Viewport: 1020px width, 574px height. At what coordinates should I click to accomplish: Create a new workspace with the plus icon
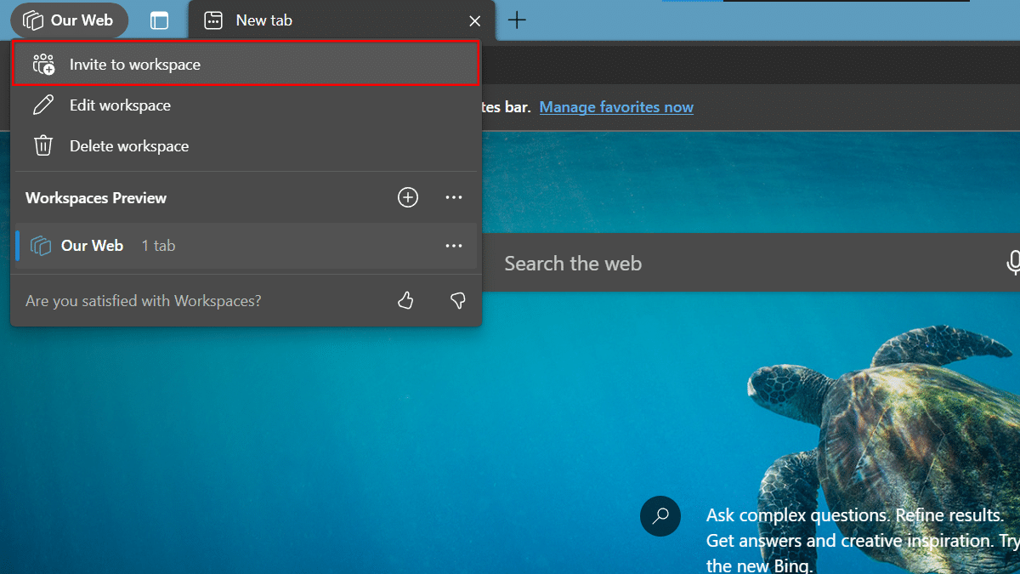pos(408,197)
